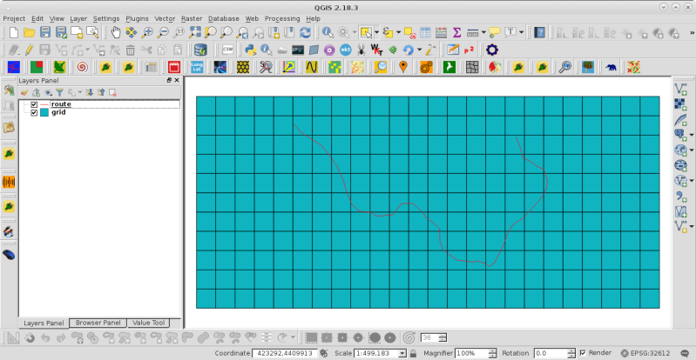Image resolution: width=696 pixels, height=360 pixels.
Task: Click EPSG:32612 CRS status button
Action: [x=645, y=353]
